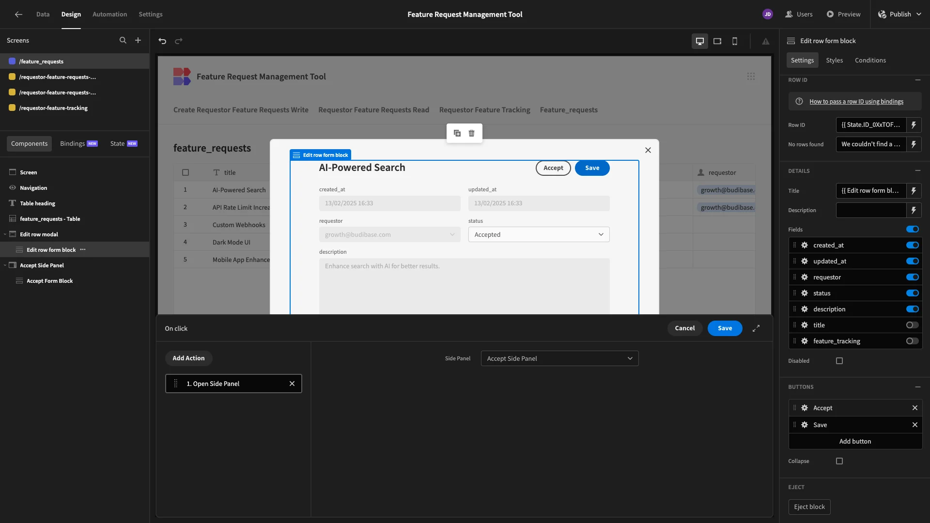Image resolution: width=930 pixels, height=523 pixels.
Task: Open the Automation tab
Action: [109, 14]
